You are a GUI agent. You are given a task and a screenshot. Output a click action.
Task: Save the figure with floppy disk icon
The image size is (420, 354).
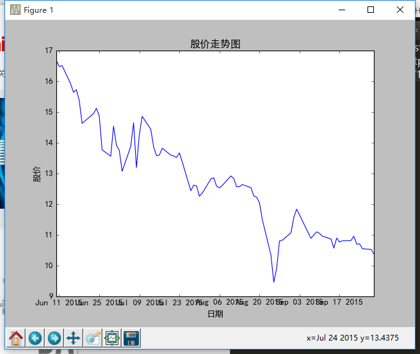(131, 337)
